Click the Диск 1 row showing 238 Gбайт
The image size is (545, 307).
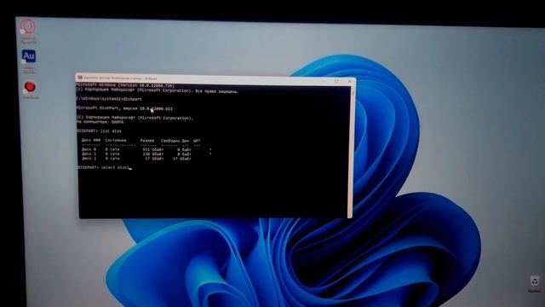pos(146,153)
